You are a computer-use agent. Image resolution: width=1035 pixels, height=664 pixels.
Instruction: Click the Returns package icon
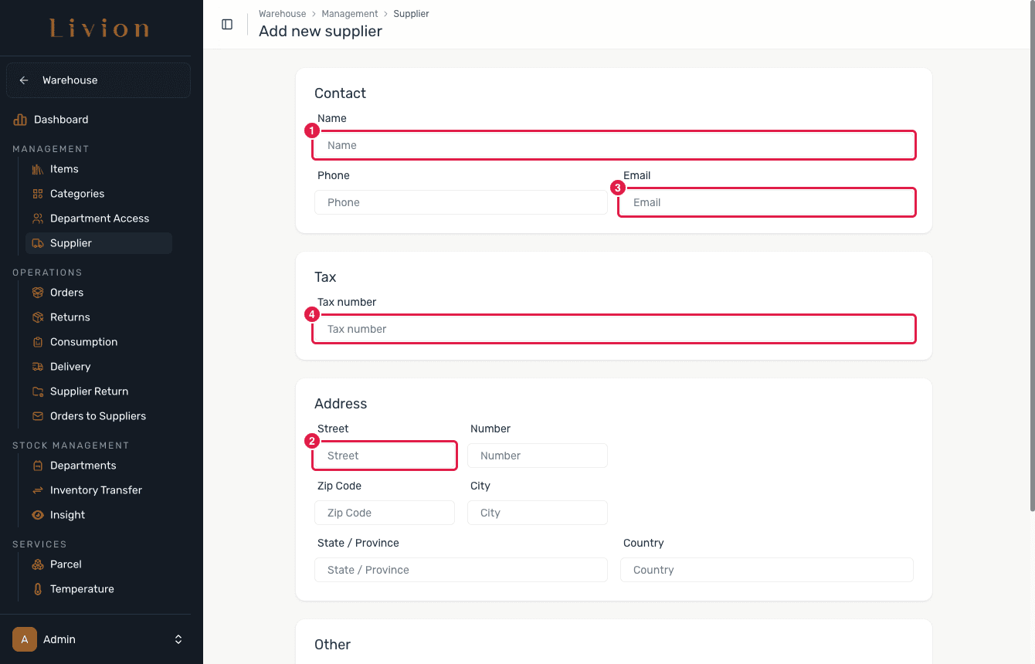pyautogui.click(x=37, y=317)
